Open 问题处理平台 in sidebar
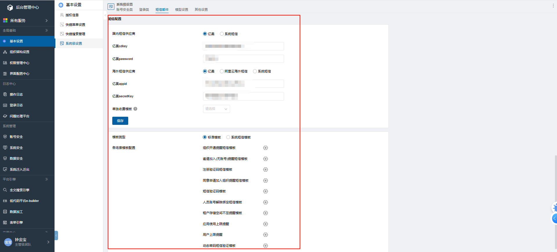This screenshot has height=252, width=557. 27,116
